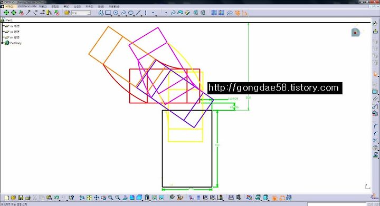Click the Fit All In view icon
Screen dimensions: 380x206
pyautogui.click(x=89, y=198)
